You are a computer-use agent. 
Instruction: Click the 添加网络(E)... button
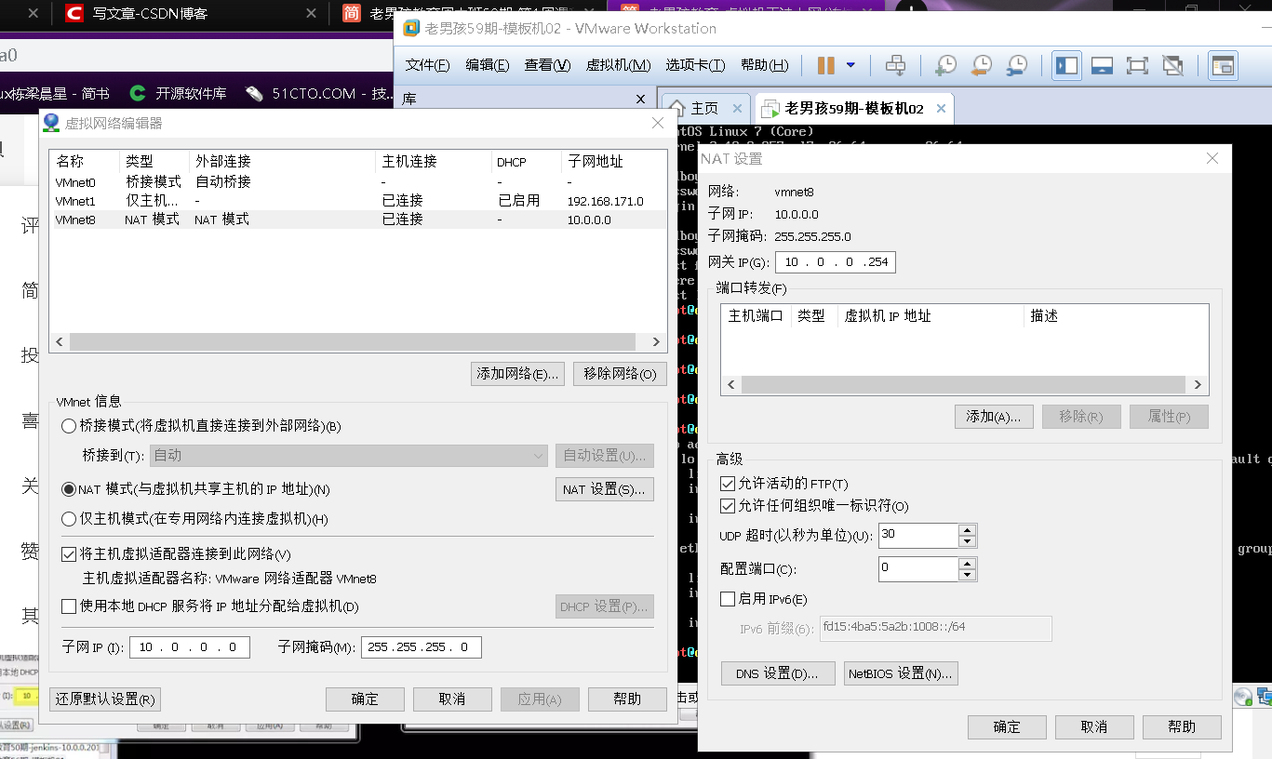tap(518, 374)
